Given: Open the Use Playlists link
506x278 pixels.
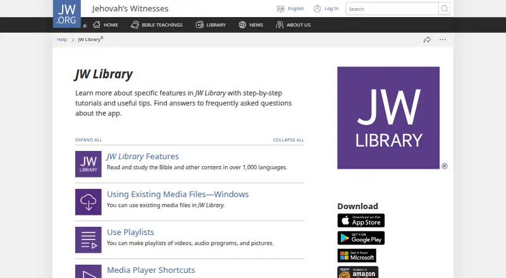Looking at the screenshot, I should point(130,233).
